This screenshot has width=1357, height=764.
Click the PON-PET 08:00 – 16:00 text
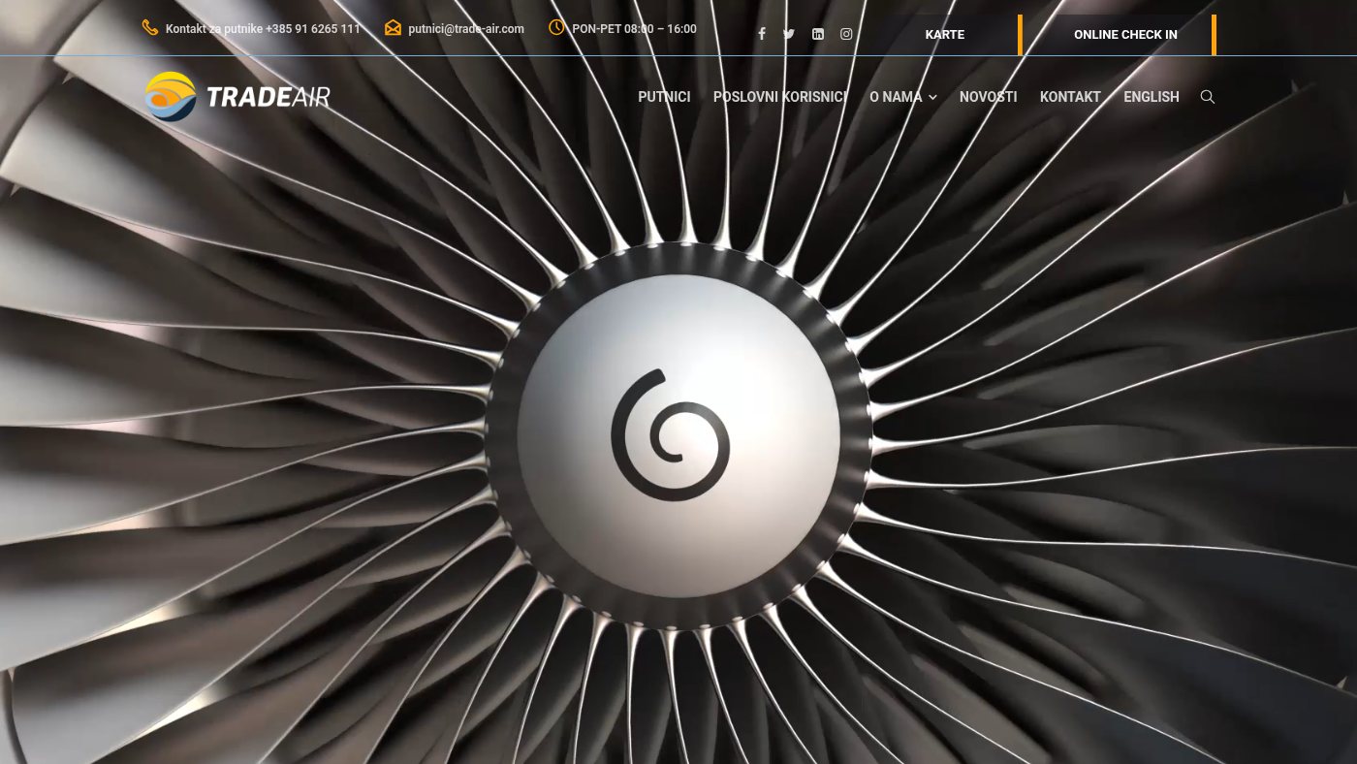tap(635, 29)
